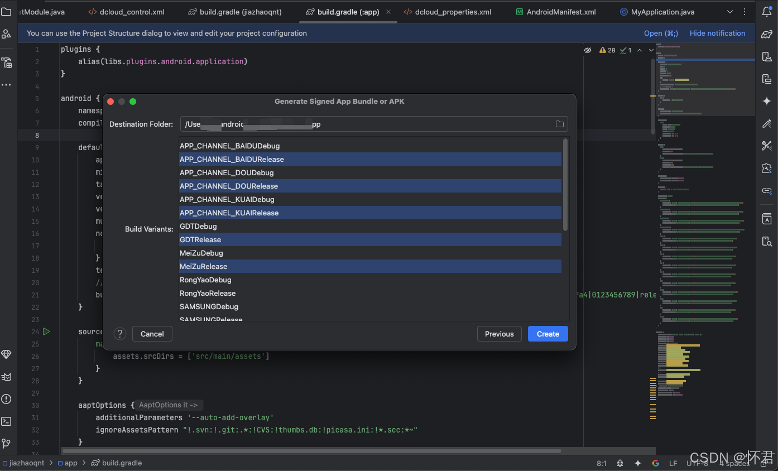Open the Logcat cat icon

(x=6, y=377)
